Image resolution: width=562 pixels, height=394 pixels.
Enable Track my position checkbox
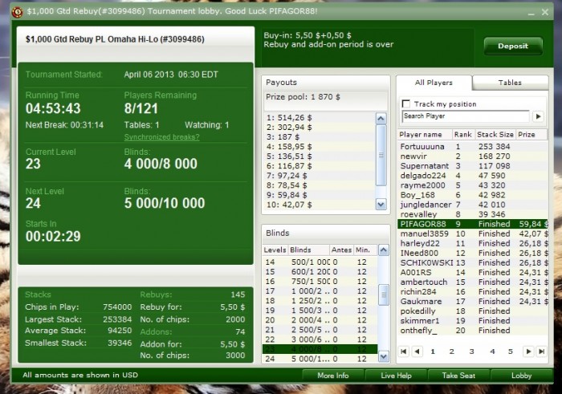click(406, 104)
